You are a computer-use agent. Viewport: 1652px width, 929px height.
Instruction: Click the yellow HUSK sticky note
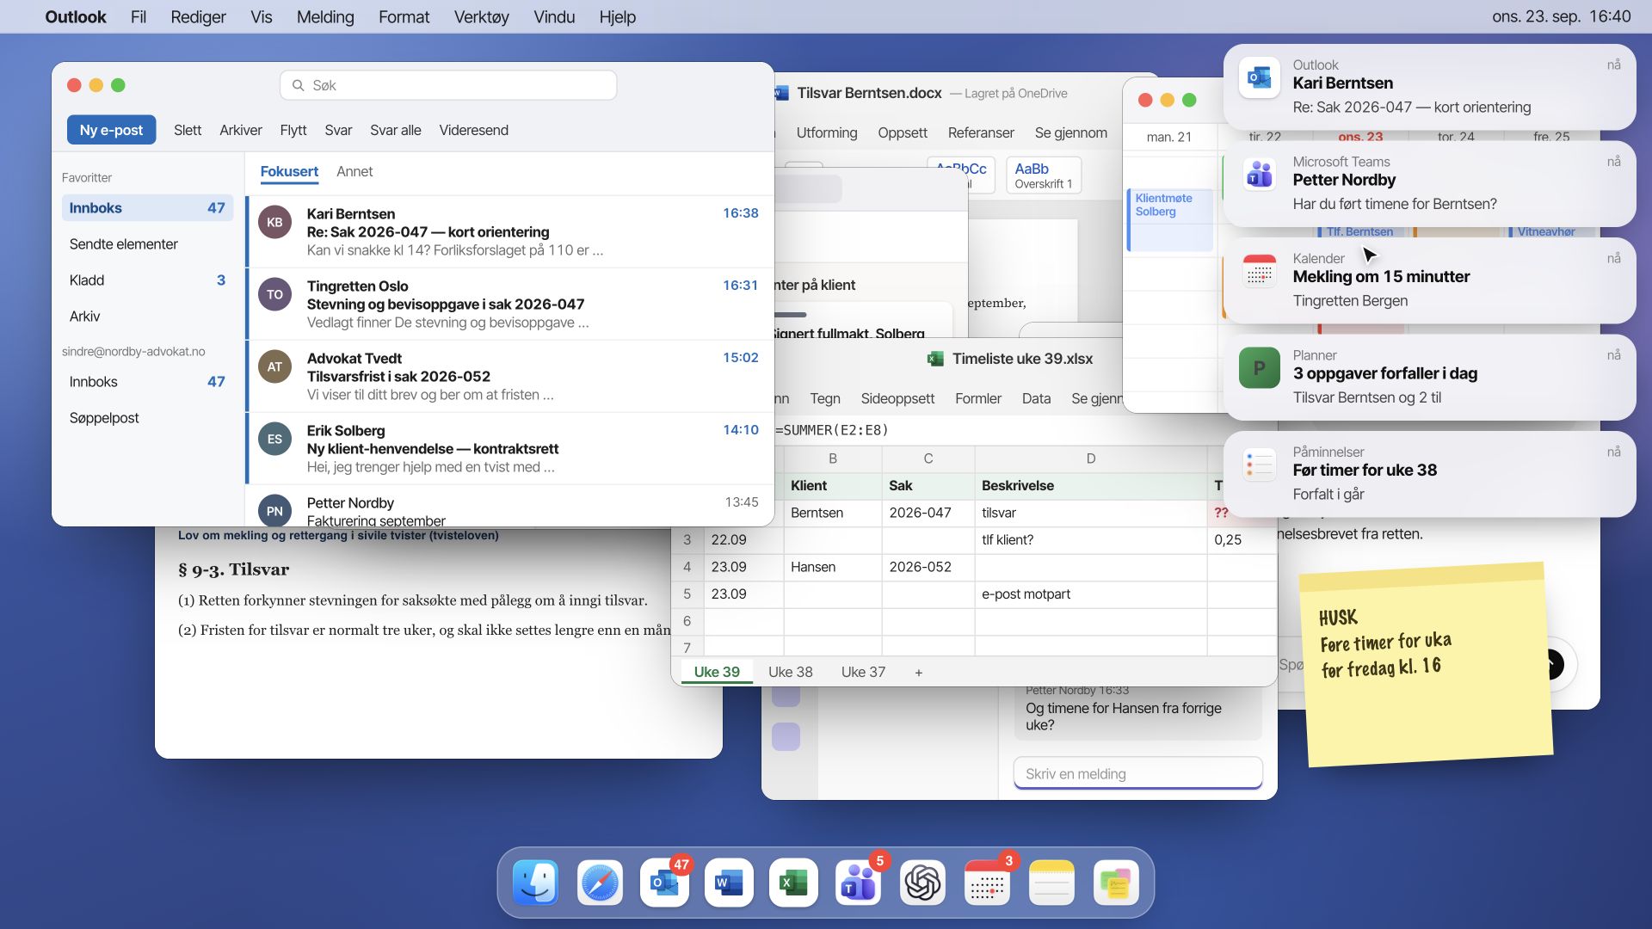click(x=1428, y=664)
